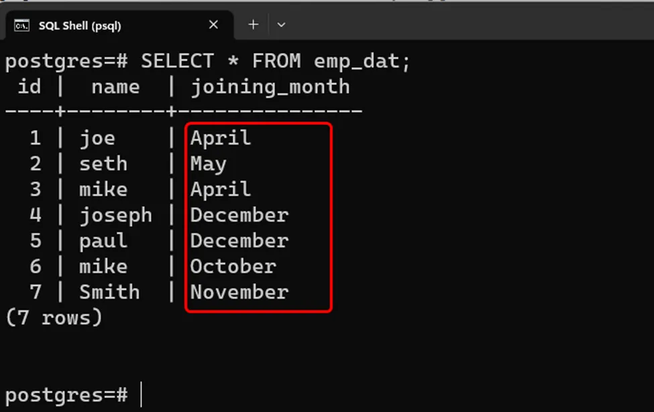This screenshot has width=654, height=412.
Task: Click the id column header
Action: [x=30, y=87]
